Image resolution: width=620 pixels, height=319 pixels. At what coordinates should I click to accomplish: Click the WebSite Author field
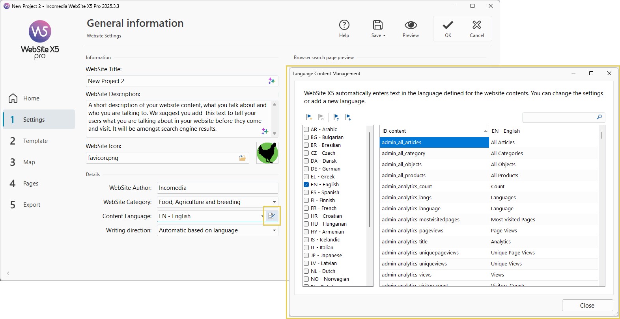(217, 188)
